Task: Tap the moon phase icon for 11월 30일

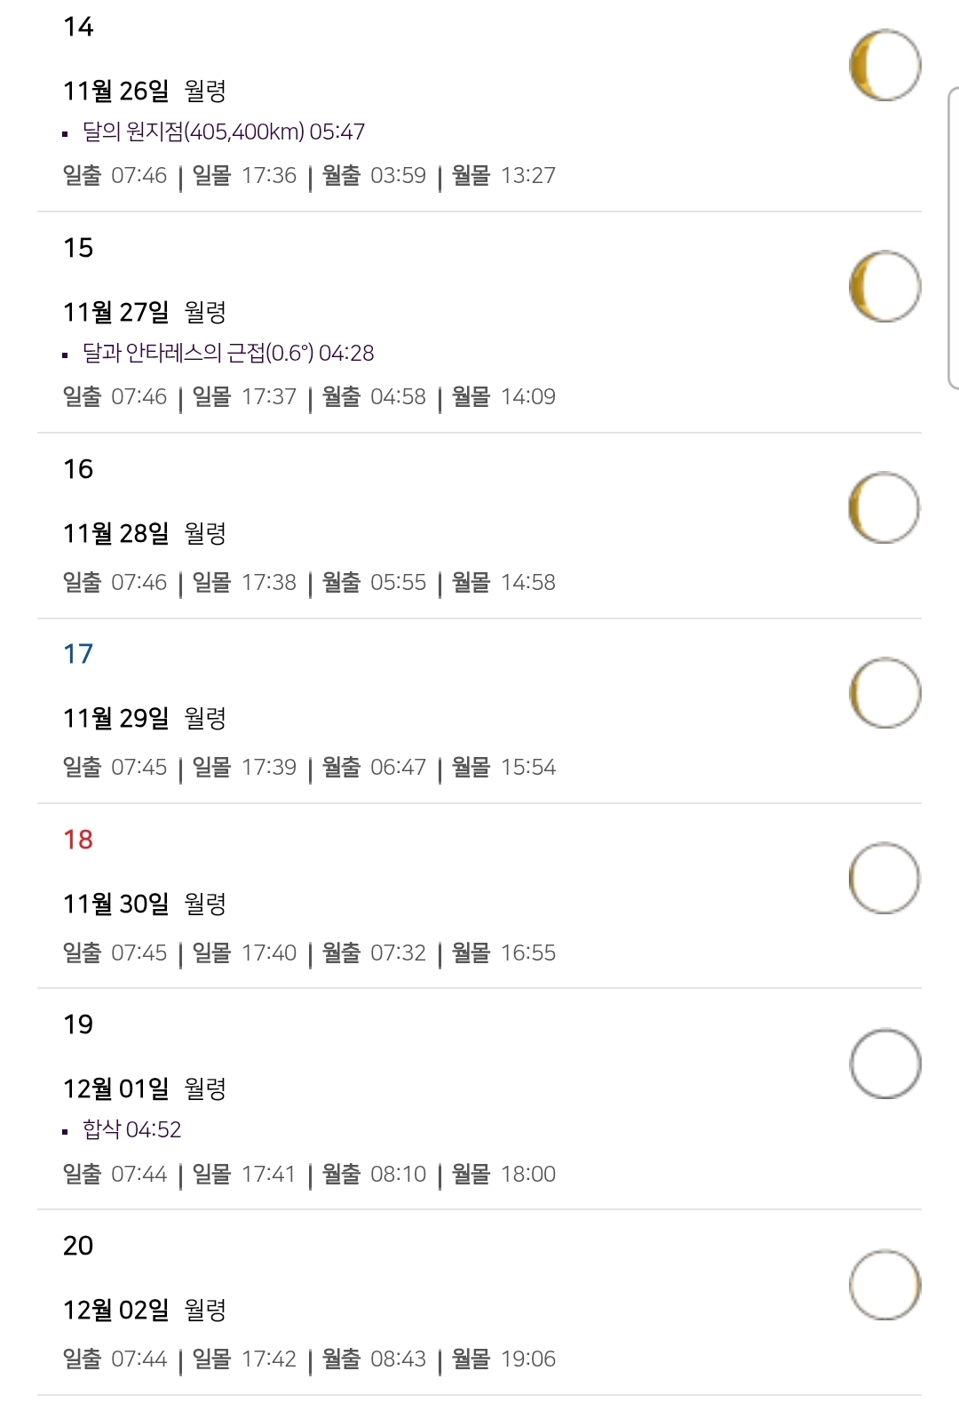Action: click(x=884, y=878)
